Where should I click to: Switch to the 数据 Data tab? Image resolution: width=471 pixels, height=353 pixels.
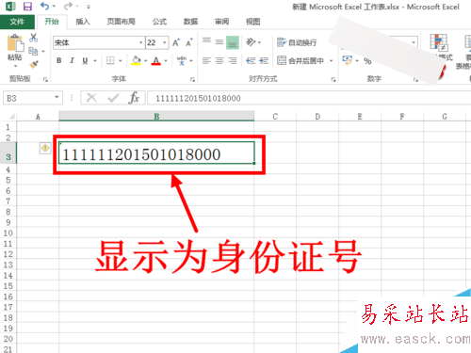190,22
